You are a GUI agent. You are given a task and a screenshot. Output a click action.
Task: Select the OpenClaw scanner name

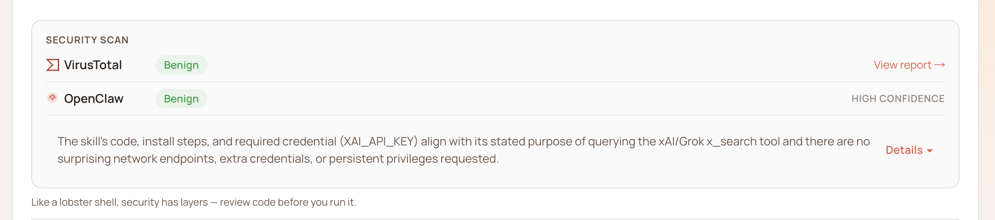tap(94, 99)
